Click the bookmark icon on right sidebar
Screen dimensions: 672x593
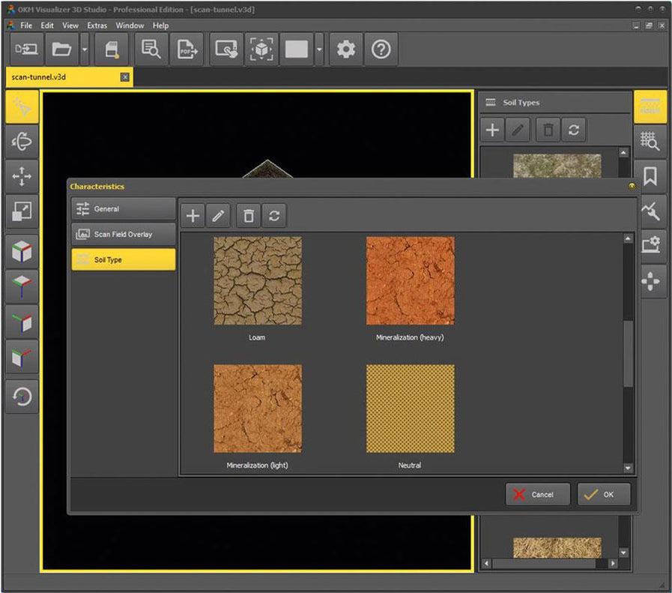click(651, 175)
